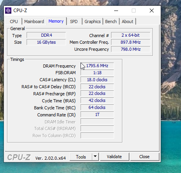Click the 897.8 MHz controller frequency value
This screenshot has height=173, width=181.
pyautogui.click(x=131, y=42)
